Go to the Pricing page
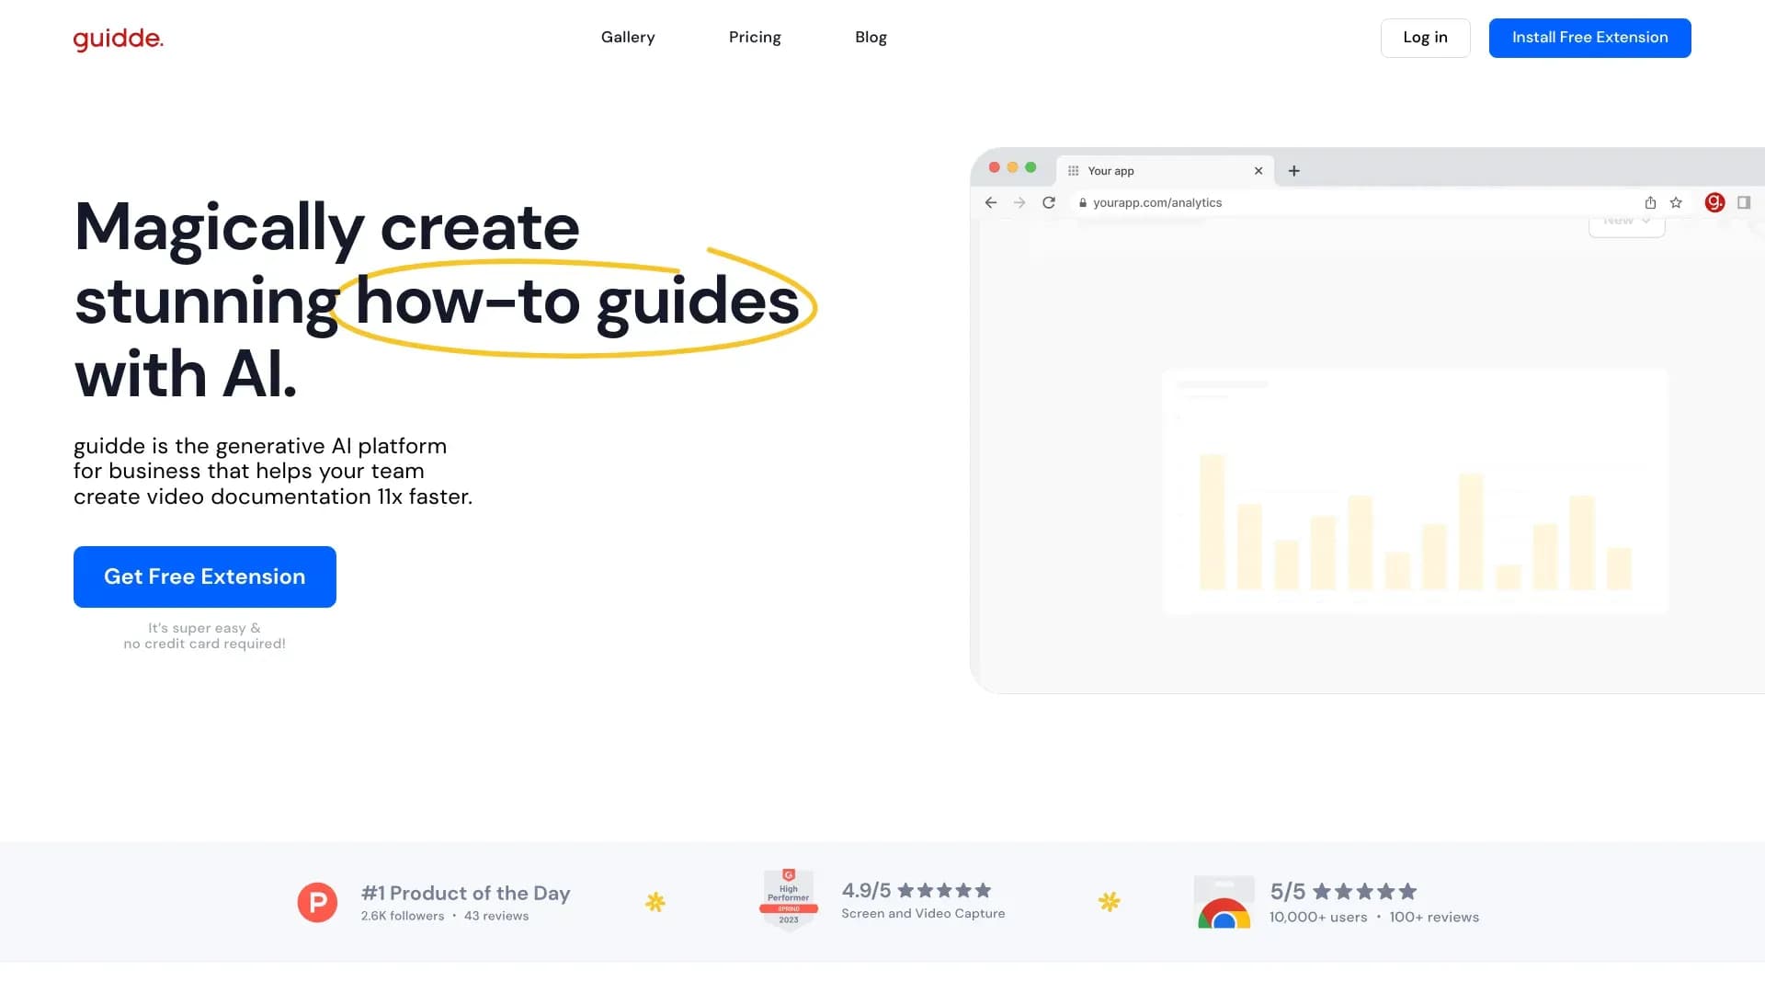This screenshot has height=993, width=1765. 755,38
